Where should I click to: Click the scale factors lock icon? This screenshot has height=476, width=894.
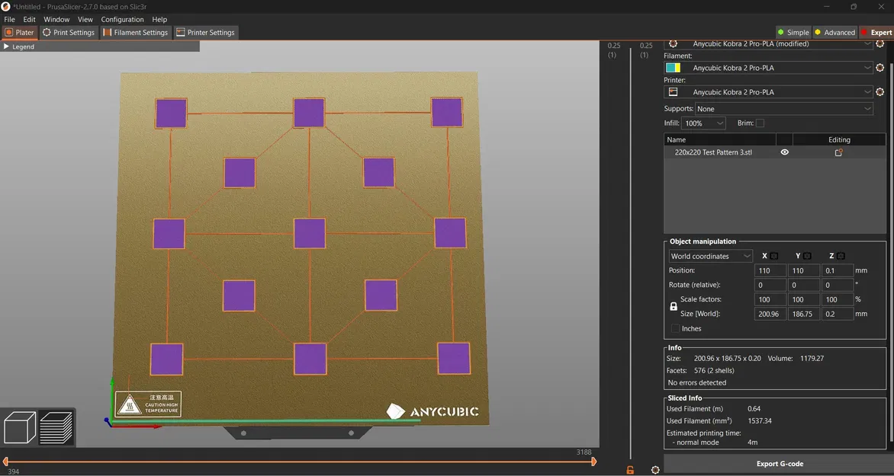[x=674, y=306]
